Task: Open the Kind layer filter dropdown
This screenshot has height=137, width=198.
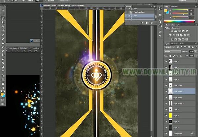Action: click(170, 47)
